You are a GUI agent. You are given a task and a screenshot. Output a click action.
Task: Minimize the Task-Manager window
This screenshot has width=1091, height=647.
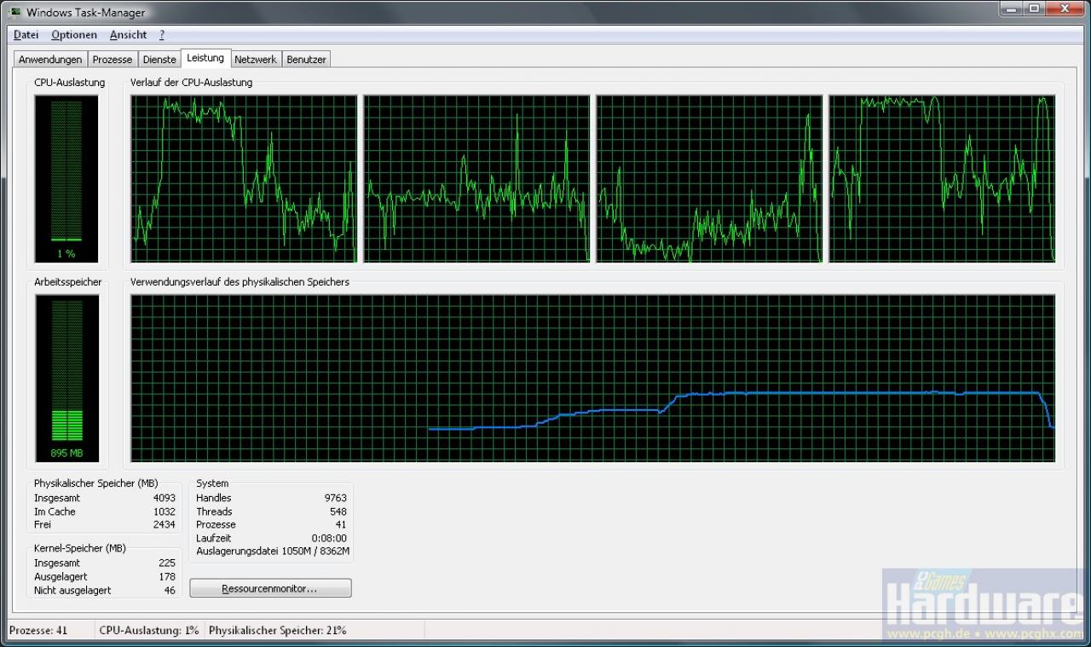1011,9
